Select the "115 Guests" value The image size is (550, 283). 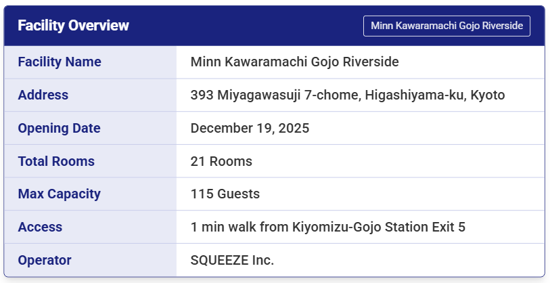(225, 194)
